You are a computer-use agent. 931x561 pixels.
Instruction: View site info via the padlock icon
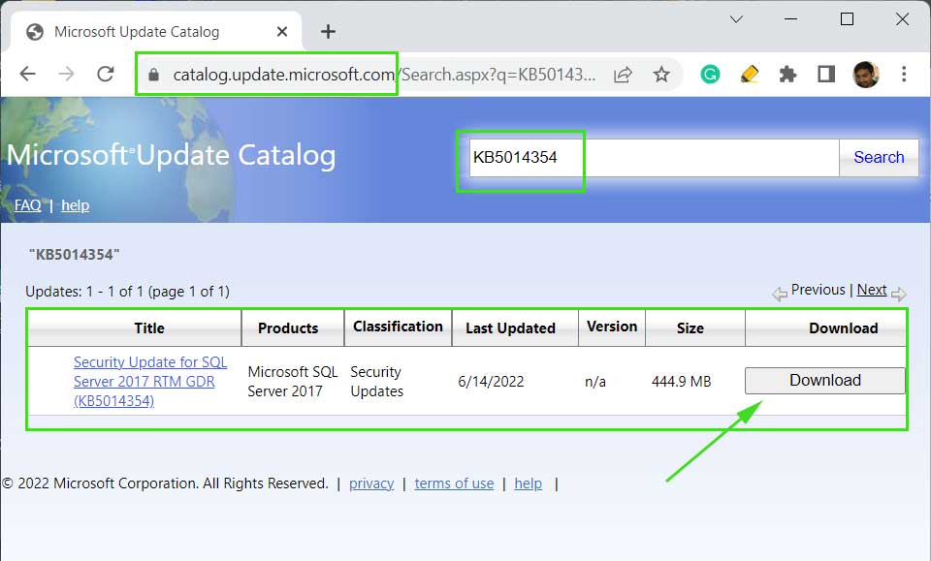click(x=154, y=75)
